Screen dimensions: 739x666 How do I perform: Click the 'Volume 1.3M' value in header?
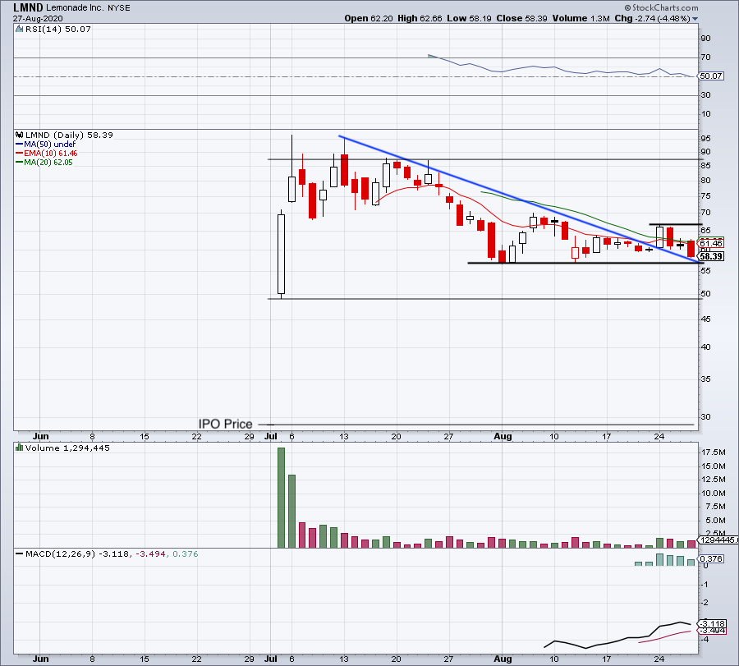[x=581, y=18]
